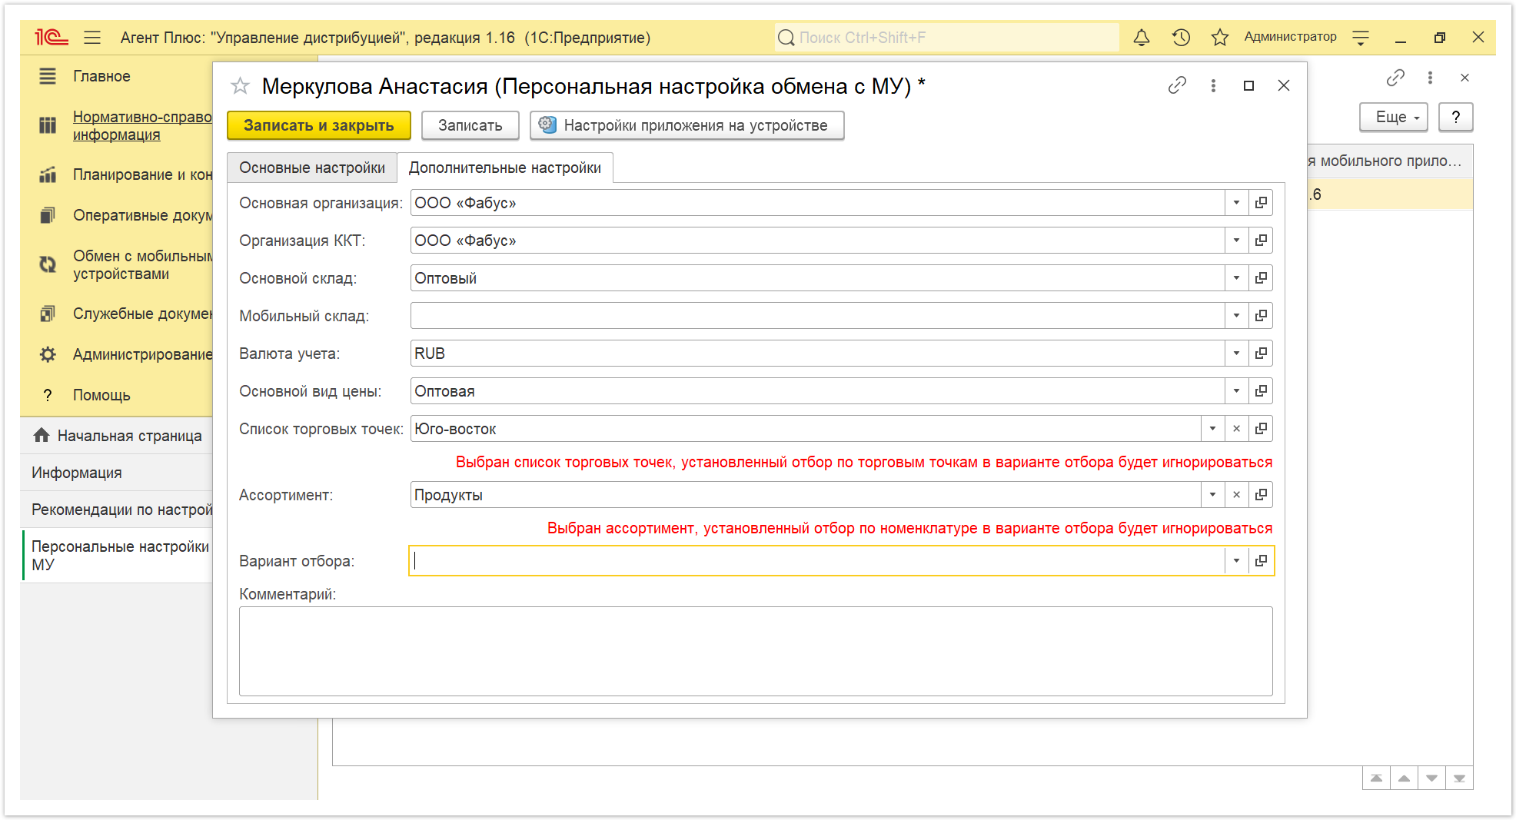Clear the Ассортимент field value

(1236, 495)
